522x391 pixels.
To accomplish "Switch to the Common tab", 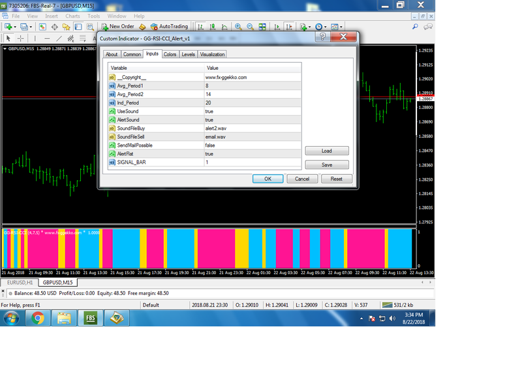I will pos(132,54).
